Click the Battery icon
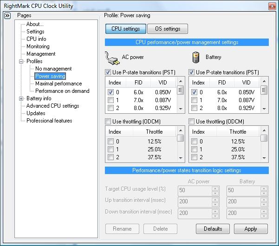The width and height of the screenshot is (279, 246). [x=196, y=57]
